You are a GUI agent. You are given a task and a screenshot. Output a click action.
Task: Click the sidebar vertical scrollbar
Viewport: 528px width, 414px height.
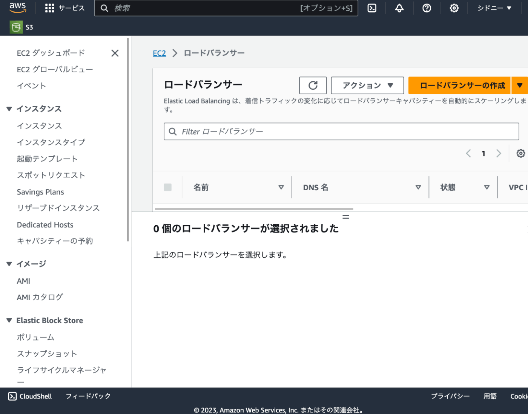[x=128, y=139]
